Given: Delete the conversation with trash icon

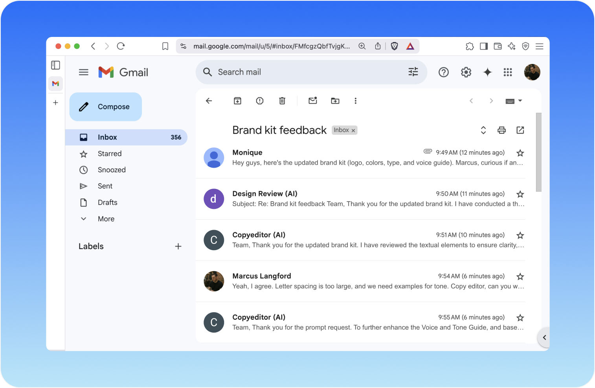Looking at the screenshot, I should coord(282,101).
